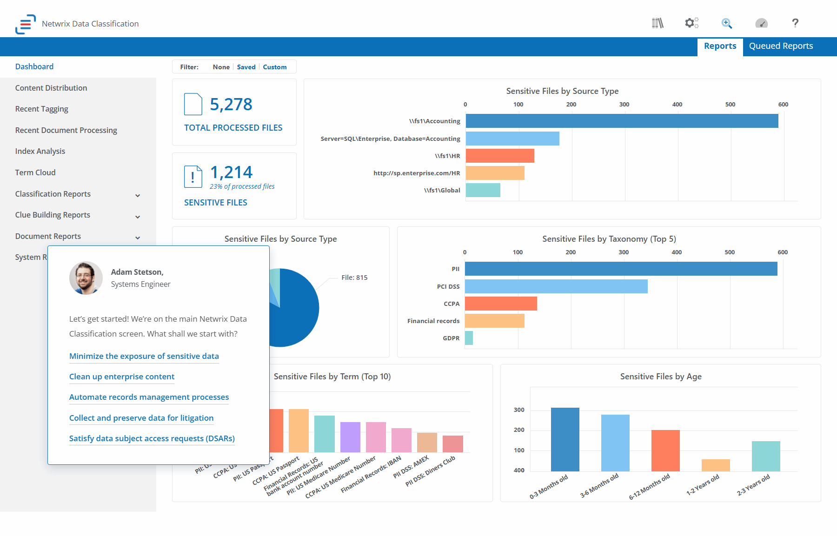Image resolution: width=837 pixels, height=536 pixels.
Task: Expand Document Reports menu chevron
Action: (138, 238)
